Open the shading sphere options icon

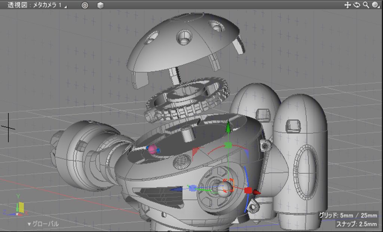click(375, 5)
